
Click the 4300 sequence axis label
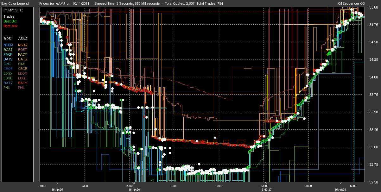264,186
